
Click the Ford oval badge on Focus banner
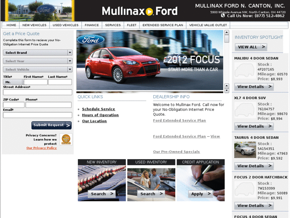click(x=91, y=40)
